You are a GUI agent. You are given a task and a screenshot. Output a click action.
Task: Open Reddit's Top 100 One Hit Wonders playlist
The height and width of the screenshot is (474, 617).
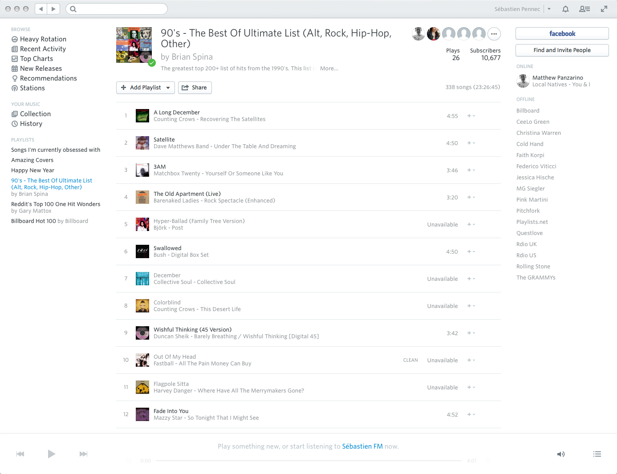pos(56,204)
